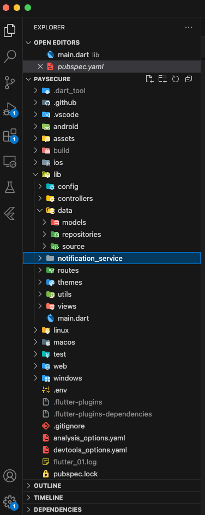Image resolution: width=205 pixels, height=515 pixels.
Task: Refresh the Explorer file tree
Action: (176, 79)
